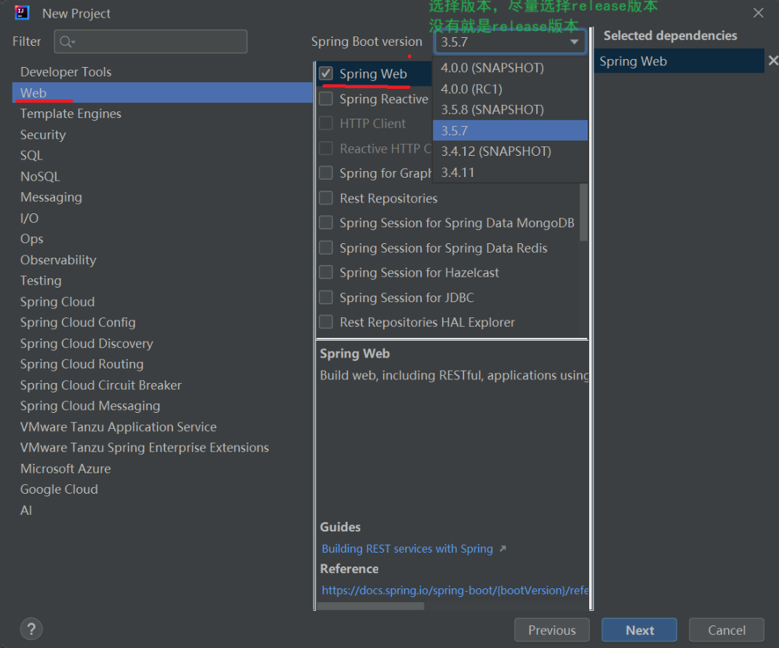Choose version 3.4.11
This screenshot has height=648, width=779.
tap(510, 172)
